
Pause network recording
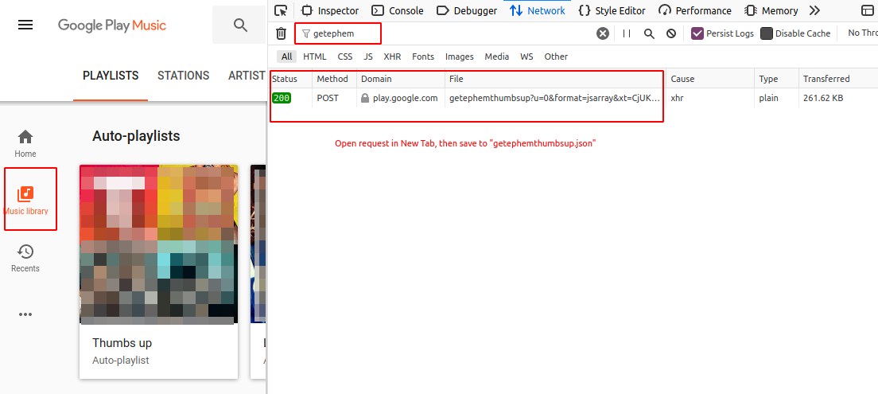pos(627,33)
